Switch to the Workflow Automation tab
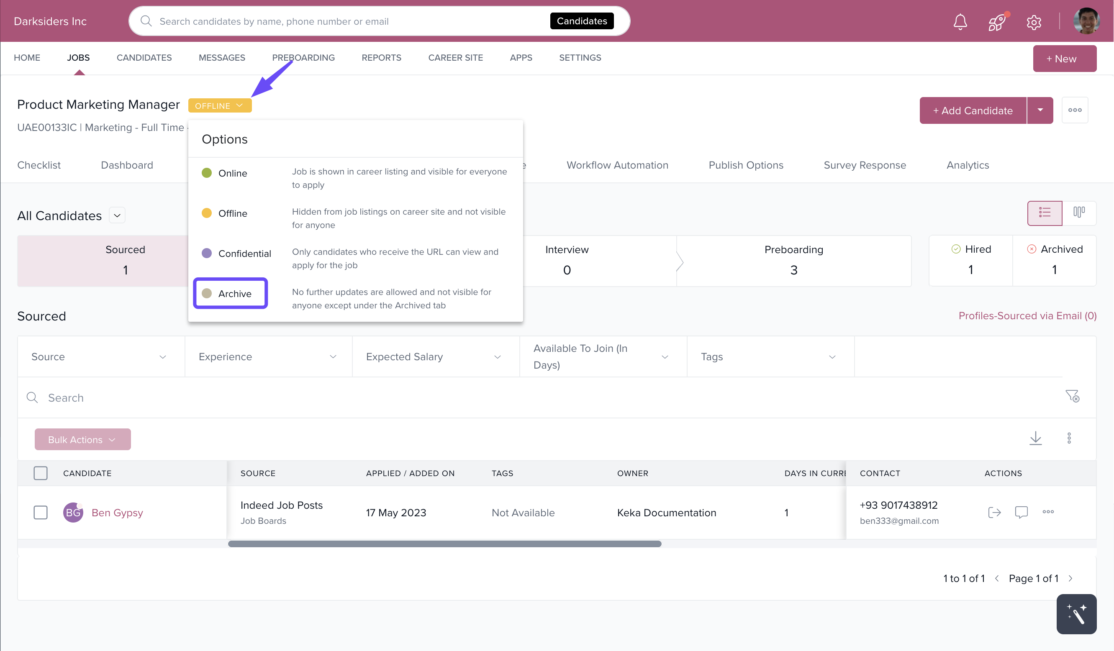The image size is (1114, 651). point(617,165)
